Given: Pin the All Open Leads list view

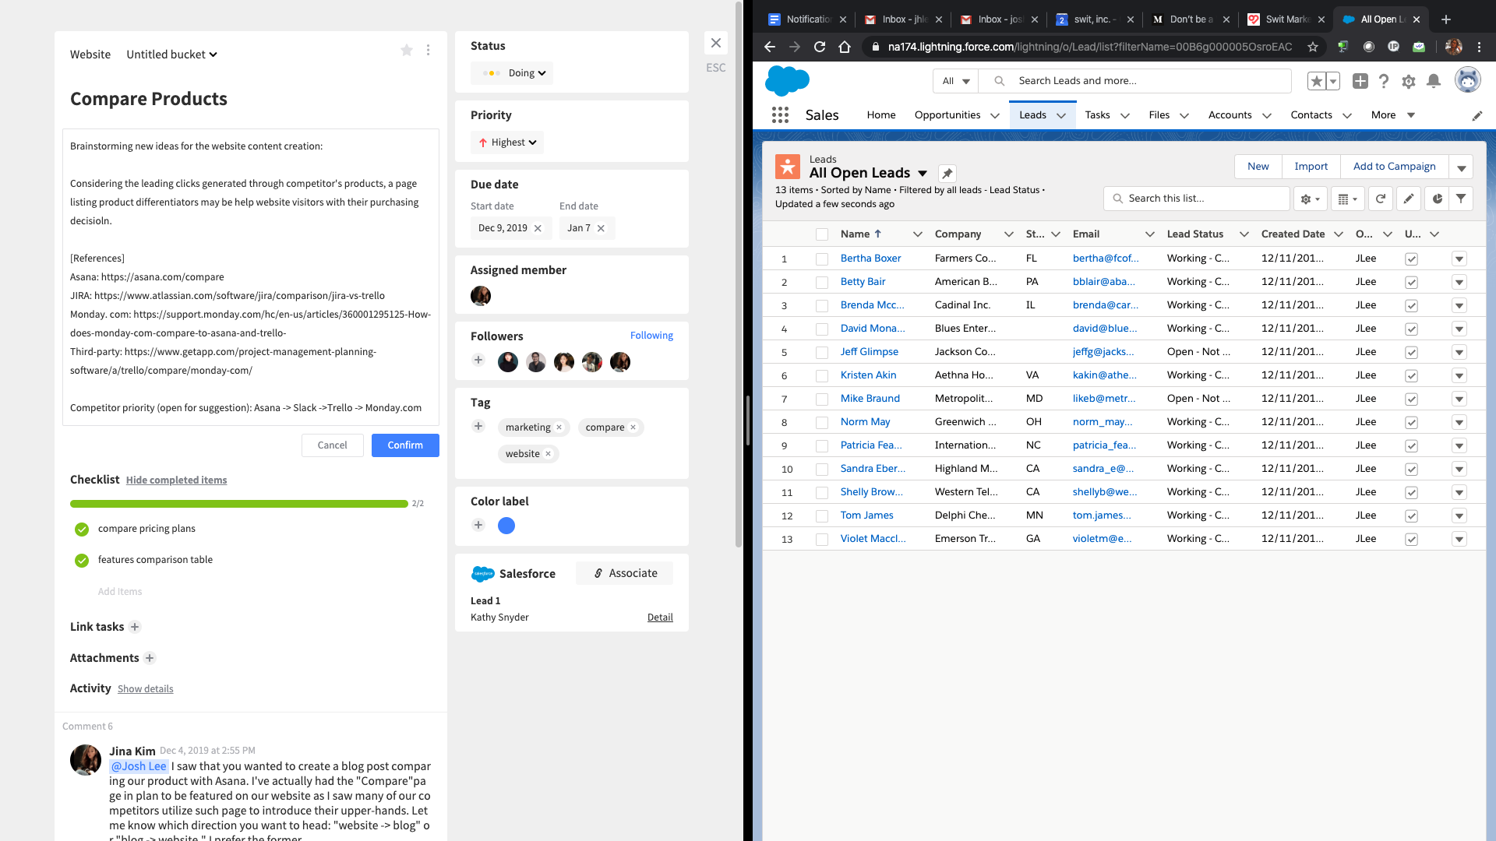Looking at the screenshot, I should 947,174.
